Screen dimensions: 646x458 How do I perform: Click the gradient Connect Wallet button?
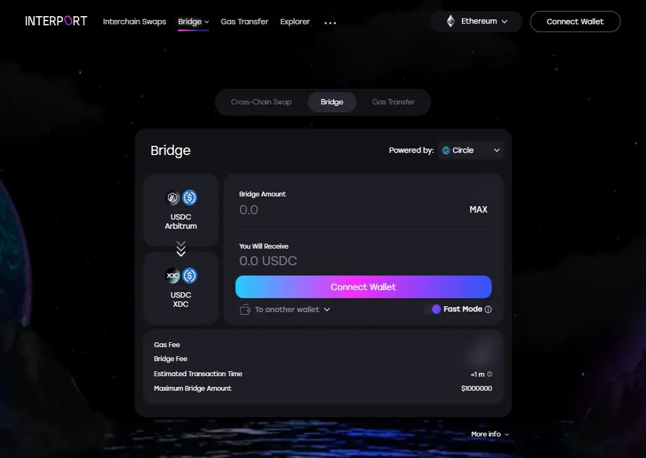click(363, 287)
